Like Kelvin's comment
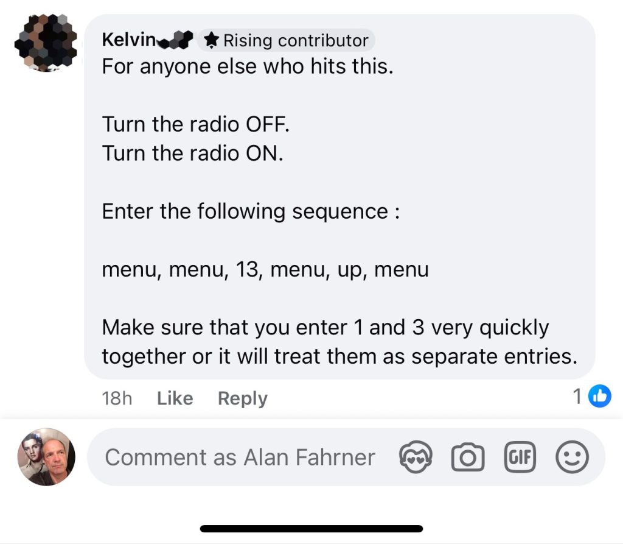 [x=175, y=398]
